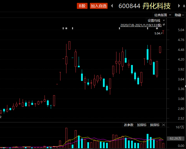Click the highlighted 62.26万 volume value
Viewport: 186px width, 149px height.
[x=176, y=139]
